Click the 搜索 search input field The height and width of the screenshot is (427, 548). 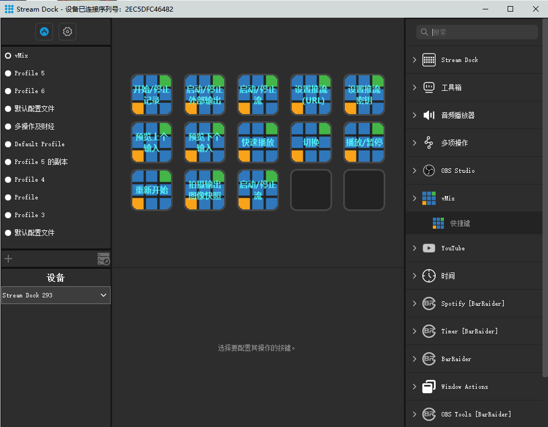477,32
